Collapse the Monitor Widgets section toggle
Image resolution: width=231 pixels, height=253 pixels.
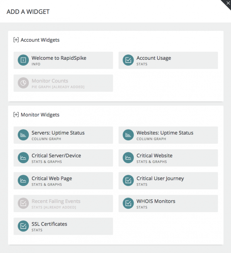(16, 115)
